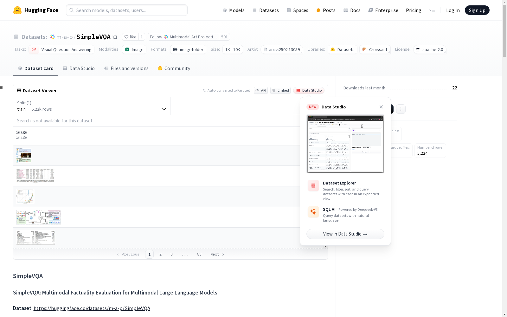The image size is (507, 317).
Task: Click the page scrollbar thumb
Action: pos(504,30)
